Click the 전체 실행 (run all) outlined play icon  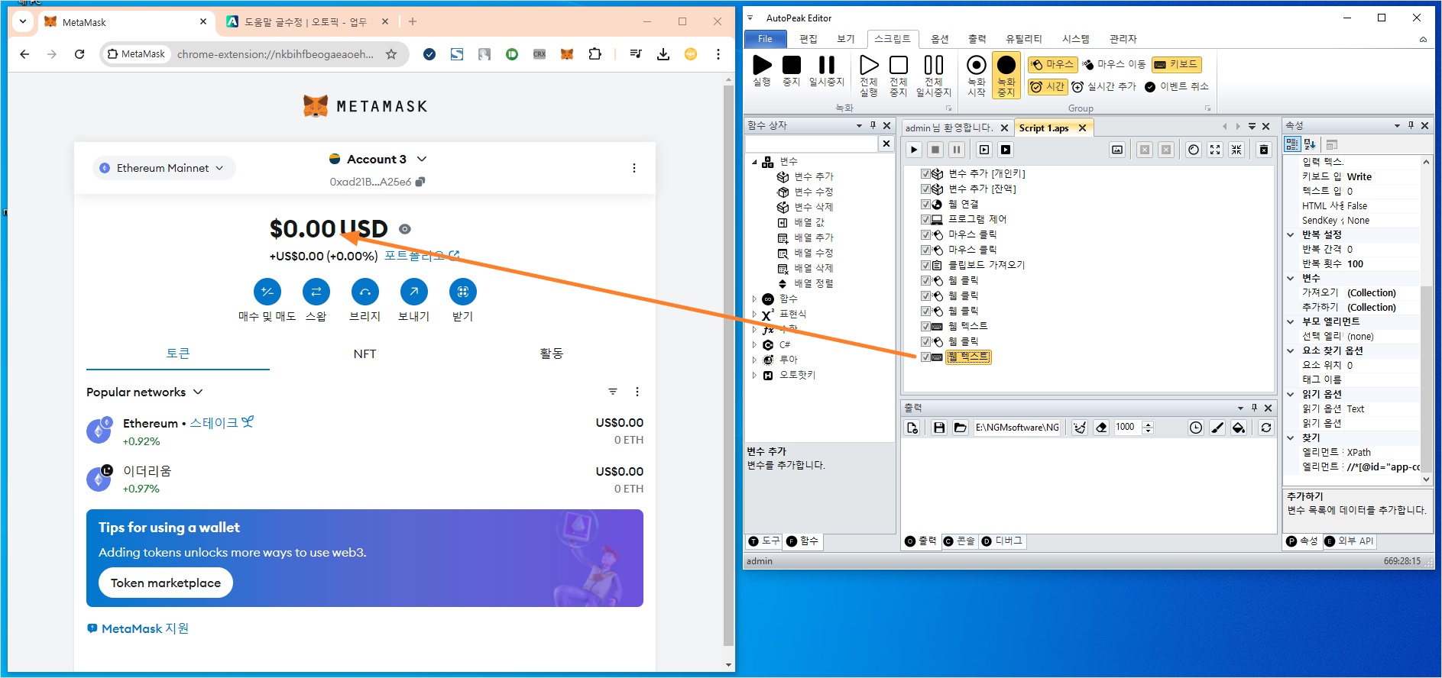(869, 66)
